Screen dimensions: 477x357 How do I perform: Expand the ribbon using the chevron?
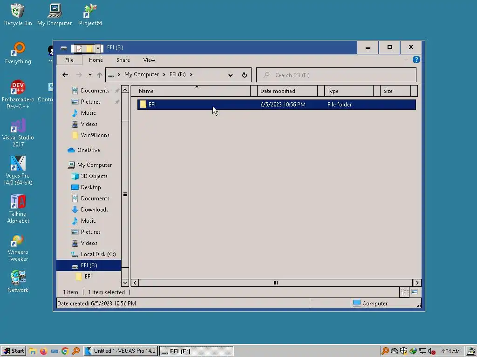(406, 59)
